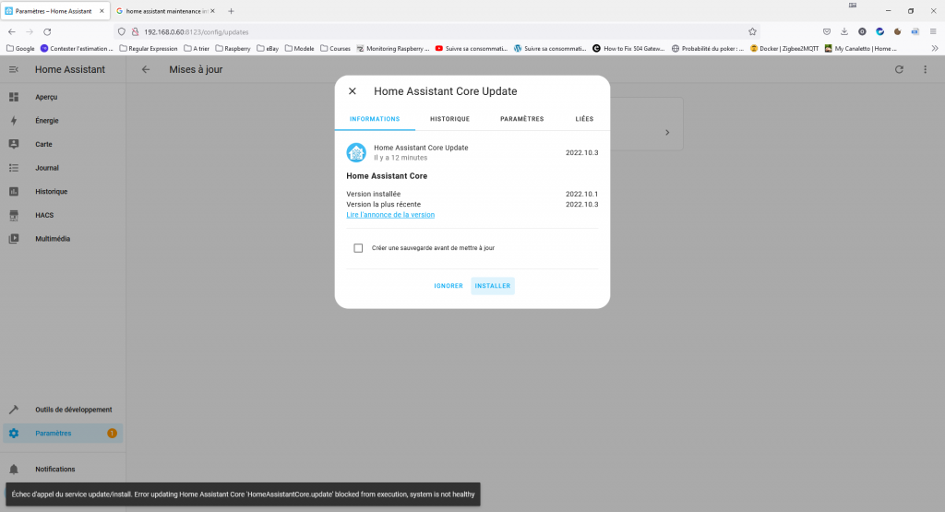The height and width of the screenshot is (512, 945).
Task: Open the Modele bookmark folder
Action: tap(300, 48)
